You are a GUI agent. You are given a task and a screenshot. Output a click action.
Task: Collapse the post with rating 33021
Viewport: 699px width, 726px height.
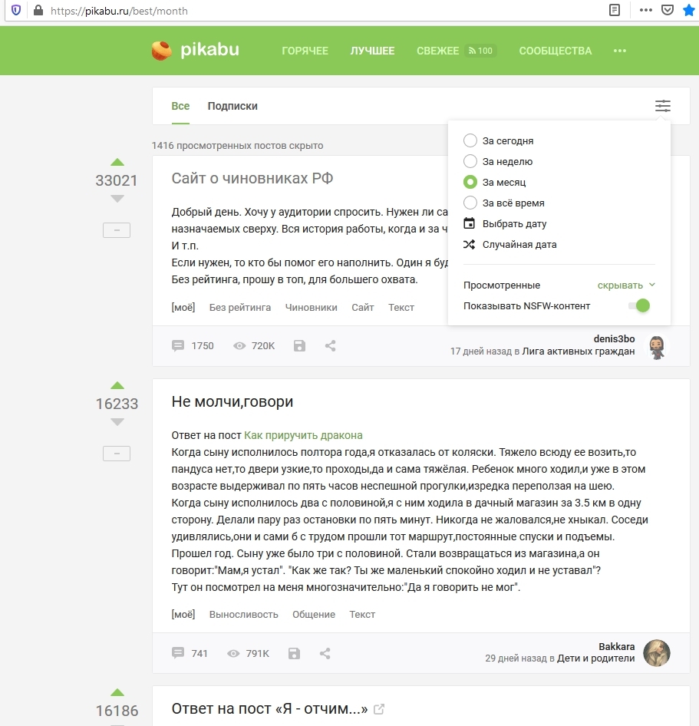[117, 230]
